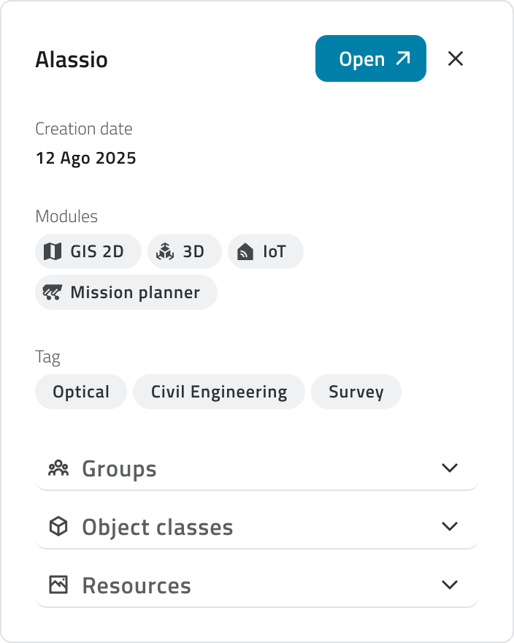The image size is (514, 643).
Task: Select the Optical tag
Action: coord(81,392)
